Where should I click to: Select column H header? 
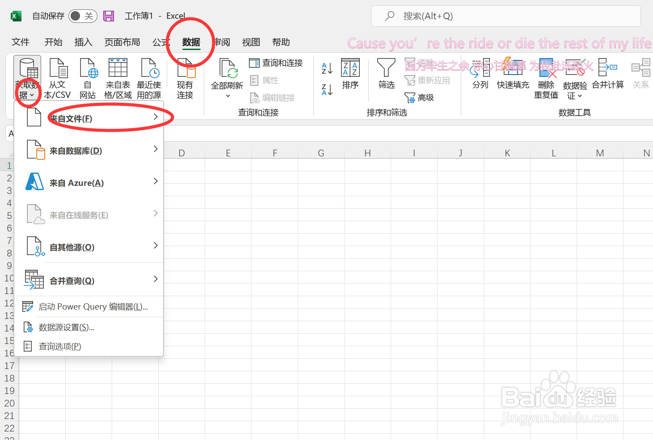(367, 153)
